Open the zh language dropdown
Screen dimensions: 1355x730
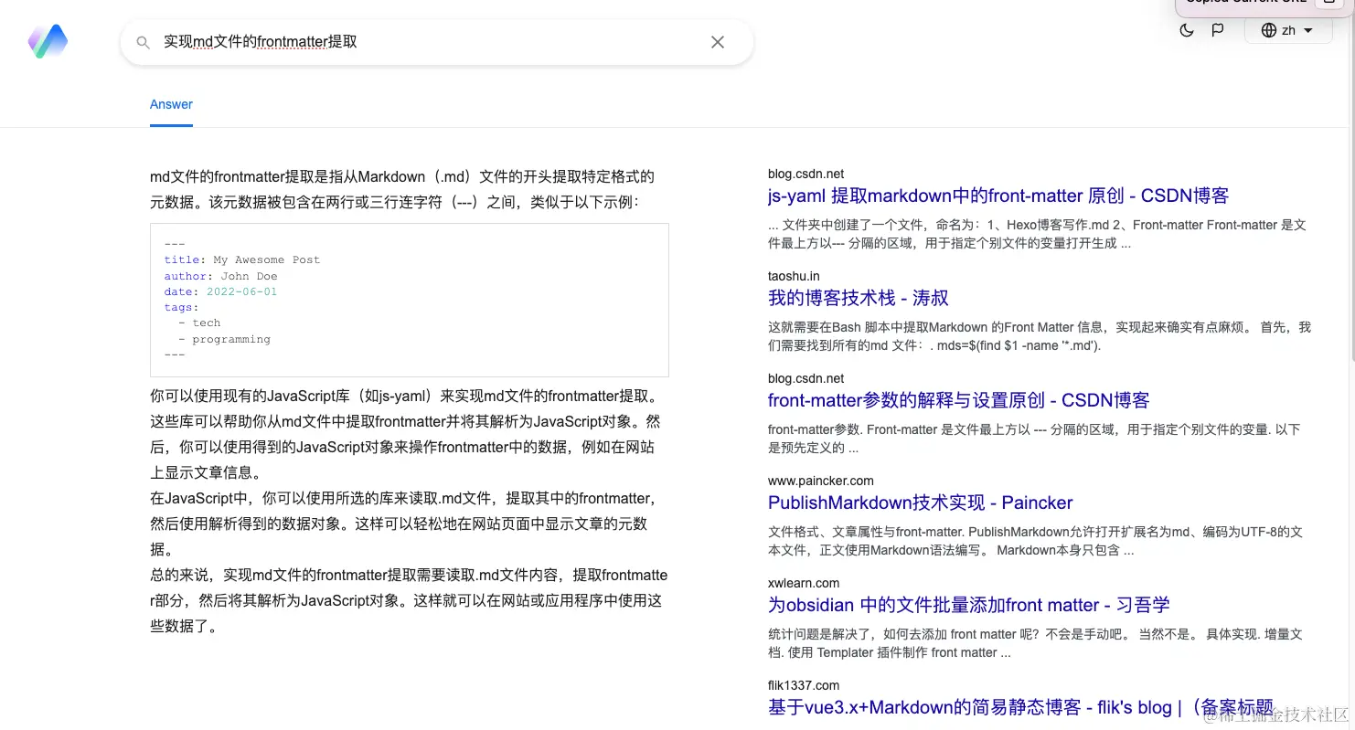pyautogui.click(x=1287, y=30)
